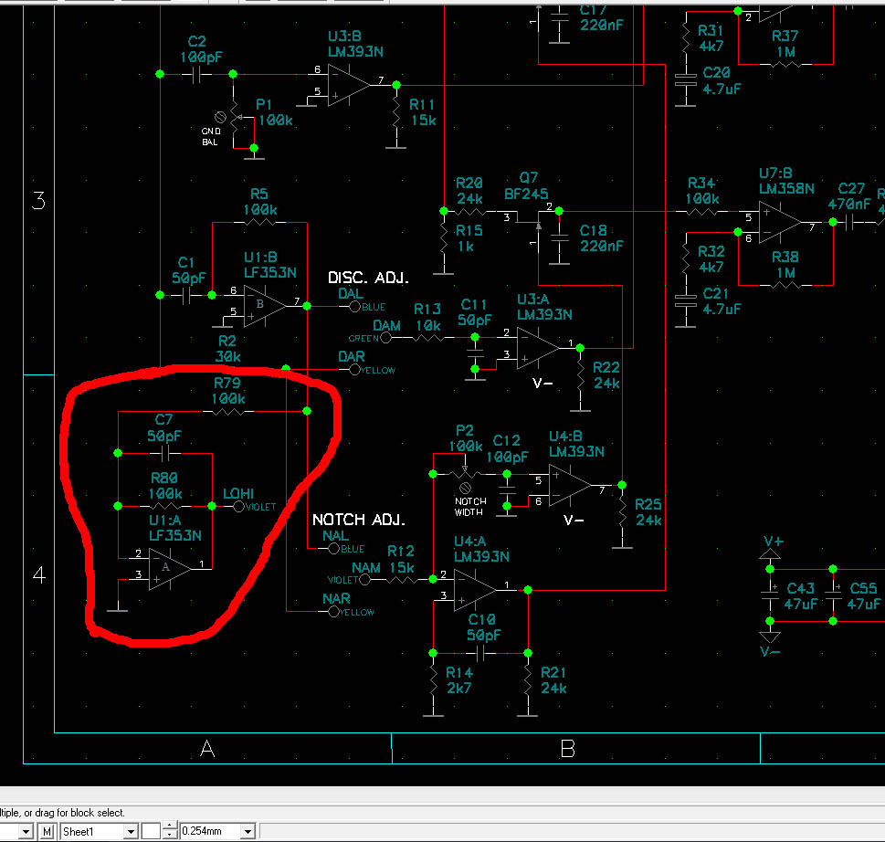The image size is (885, 842).
Task: Click the DAM GREEN terminal circle
Action: (x=385, y=338)
